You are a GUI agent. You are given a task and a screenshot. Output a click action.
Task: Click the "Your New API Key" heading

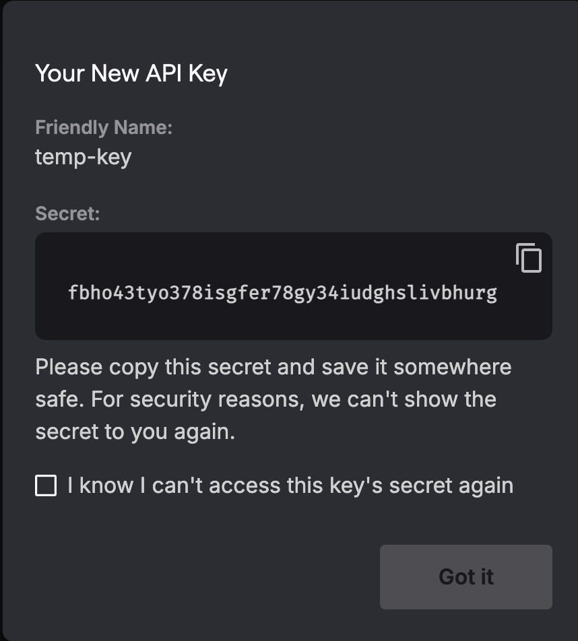131,73
